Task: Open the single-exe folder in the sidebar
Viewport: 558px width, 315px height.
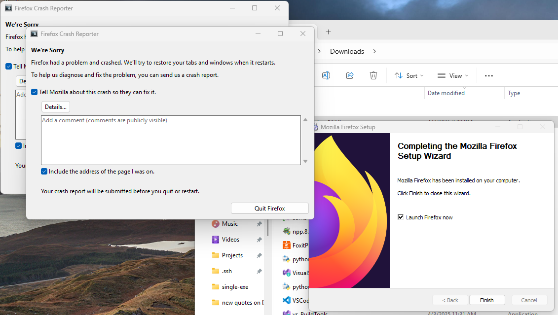Action: click(x=235, y=287)
